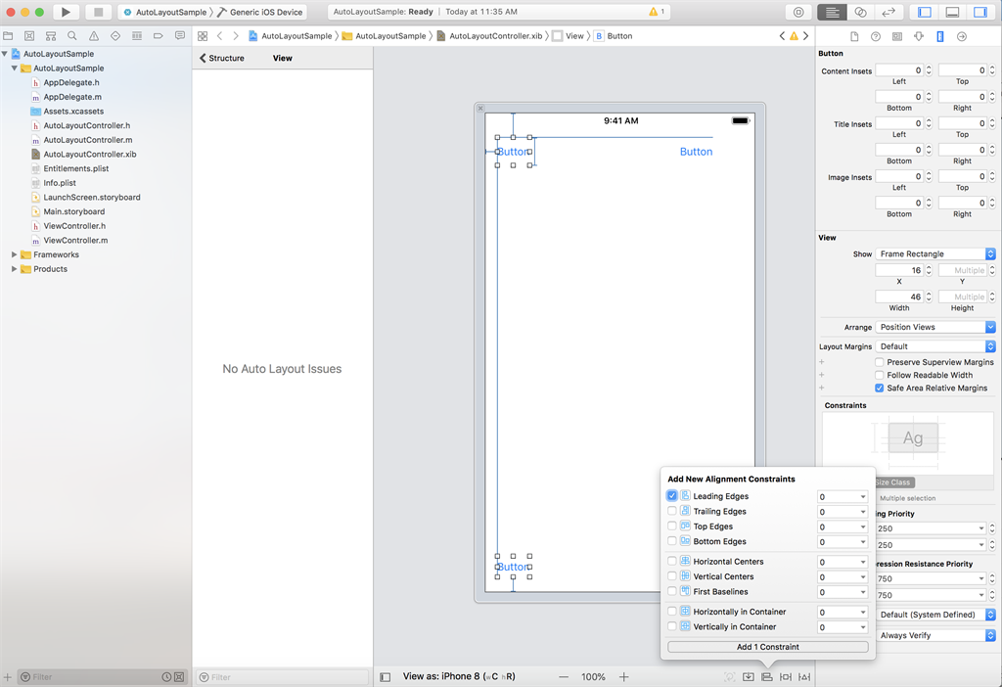This screenshot has height=687, width=1002.
Task: Expand the Frameworks folder
Action: coord(14,254)
